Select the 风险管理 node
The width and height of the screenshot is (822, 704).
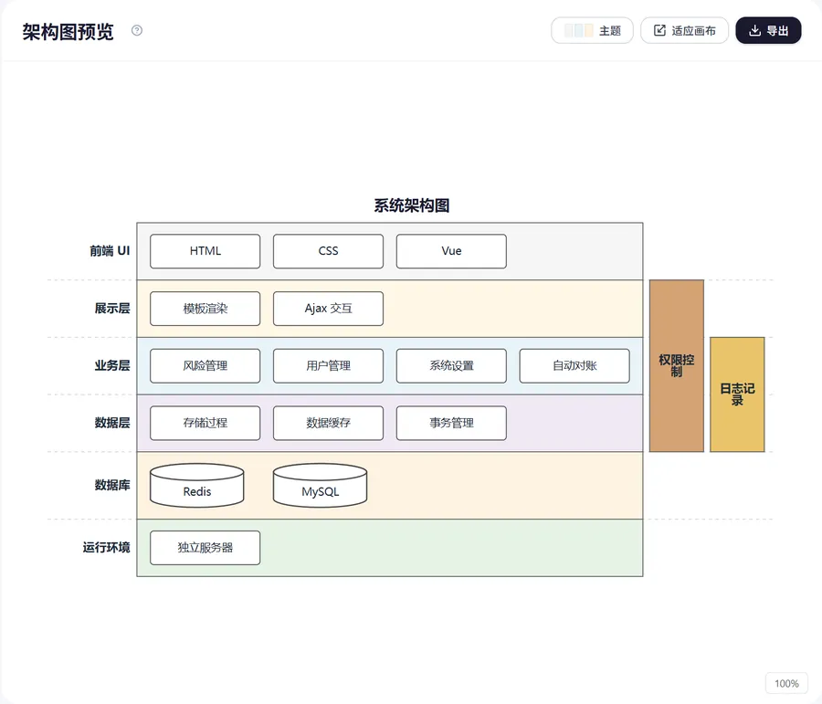click(205, 366)
